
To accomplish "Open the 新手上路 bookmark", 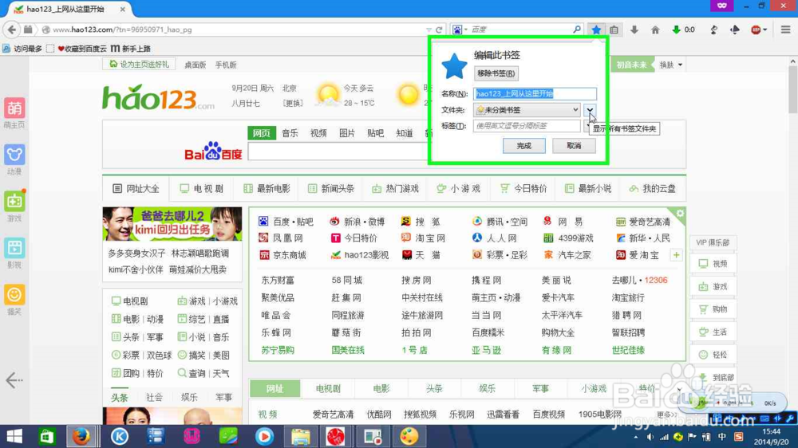I will (130, 49).
